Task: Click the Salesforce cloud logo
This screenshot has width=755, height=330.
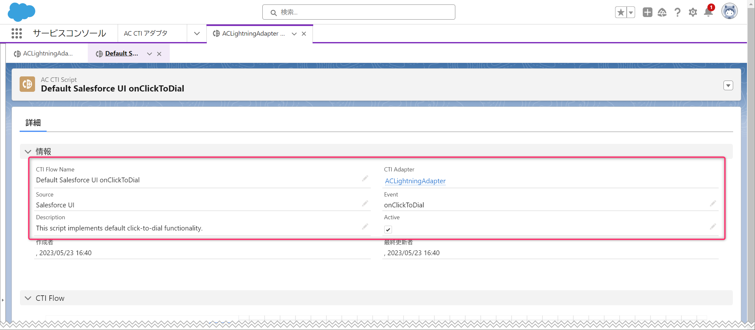Action: pyautogui.click(x=21, y=12)
